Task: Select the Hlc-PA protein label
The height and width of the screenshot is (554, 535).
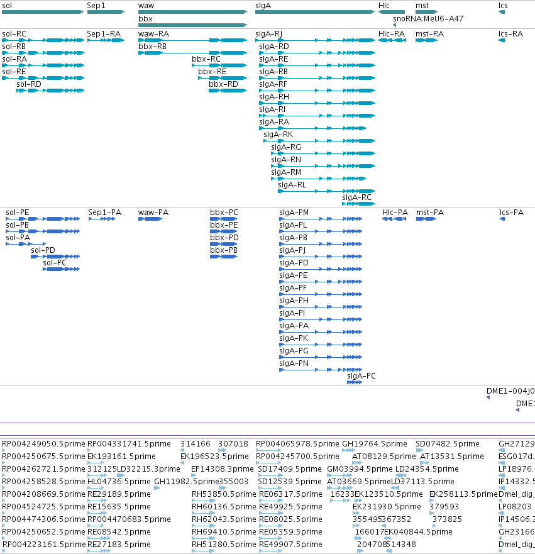Action: 395,213
